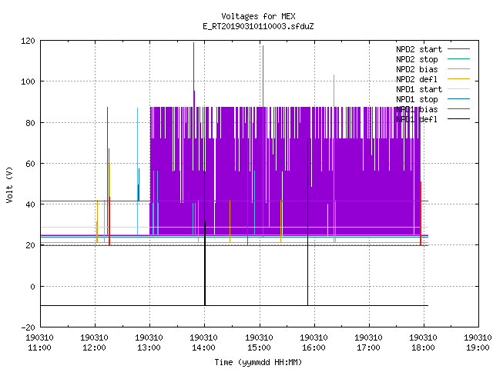Viewport: 493px width, 369px height.
Task: Click the y-axis tick label 20
Action: point(30,245)
